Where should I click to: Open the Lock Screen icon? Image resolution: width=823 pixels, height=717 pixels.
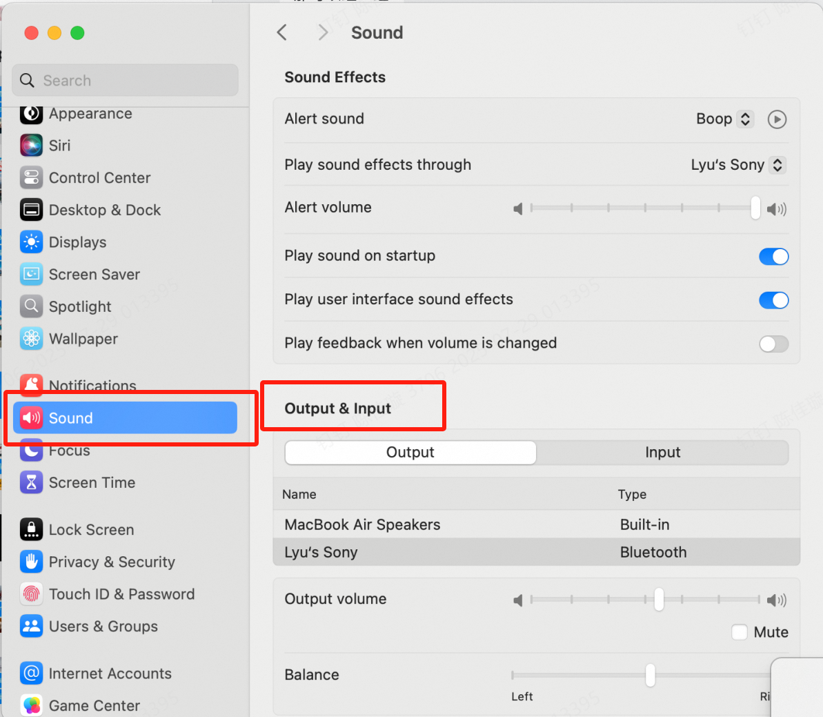[x=32, y=529]
